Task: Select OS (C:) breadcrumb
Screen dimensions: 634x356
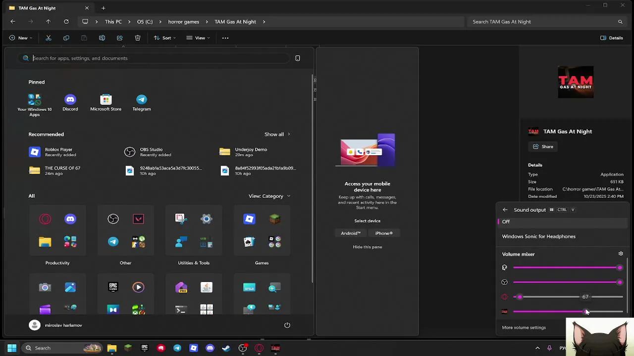Action: tap(145, 22)
